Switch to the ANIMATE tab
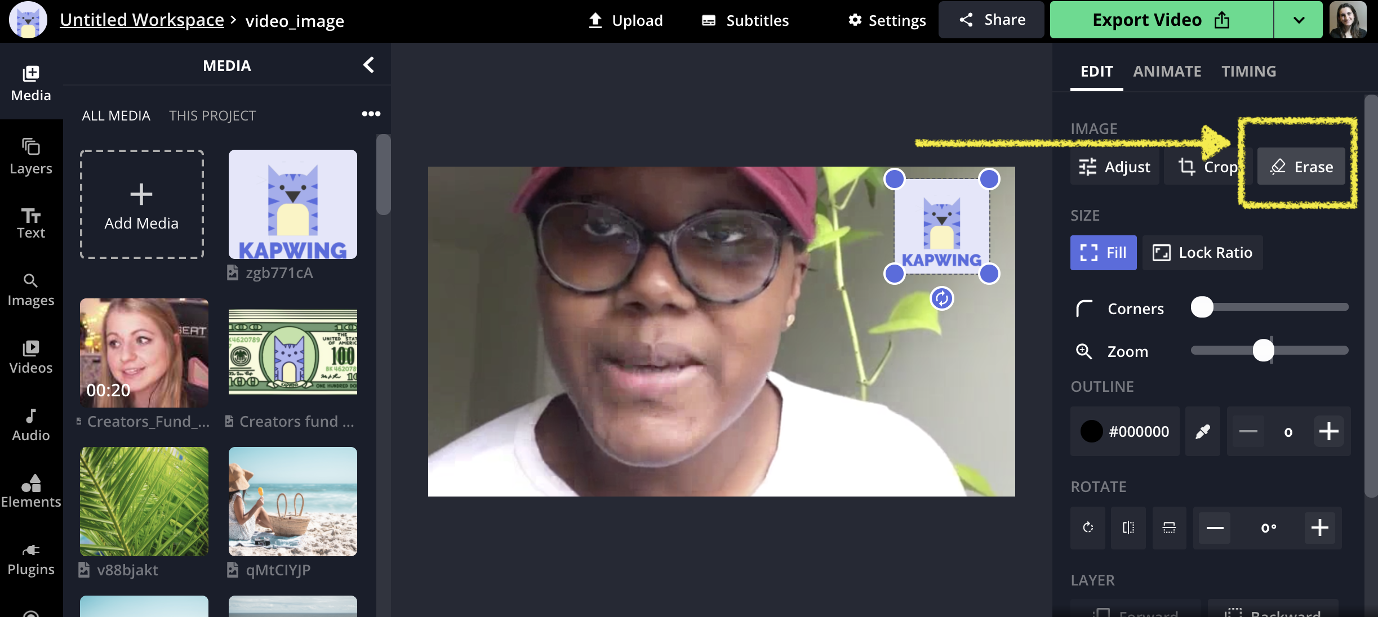 pyautogui.click(x=1167, y=71)
